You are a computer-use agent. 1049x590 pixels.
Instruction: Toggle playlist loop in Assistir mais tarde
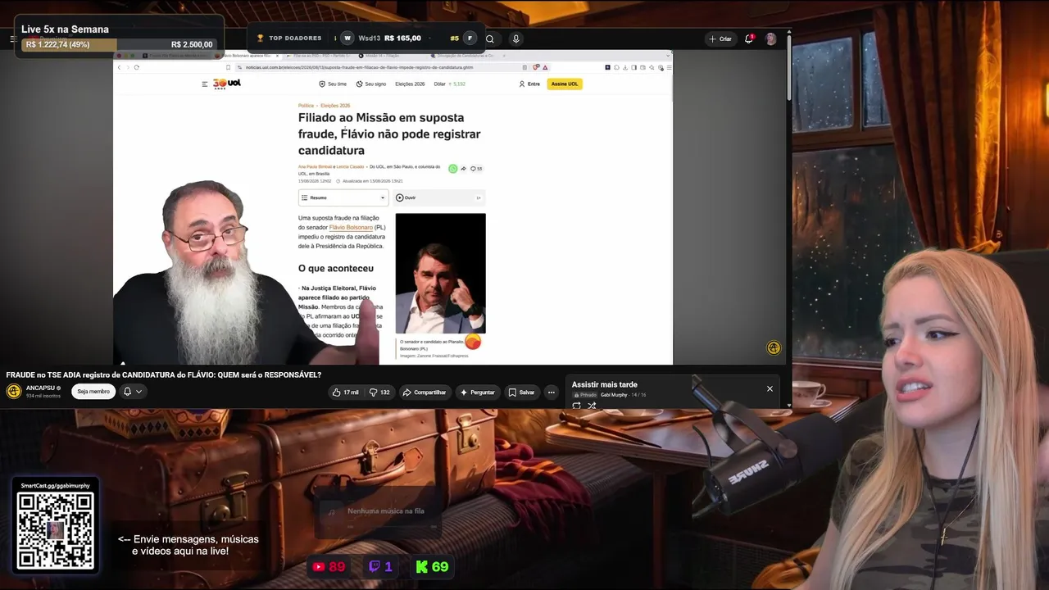577,405
